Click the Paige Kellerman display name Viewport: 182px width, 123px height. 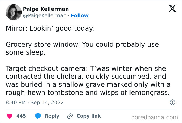pyautogui.click(x=46, y=9)
